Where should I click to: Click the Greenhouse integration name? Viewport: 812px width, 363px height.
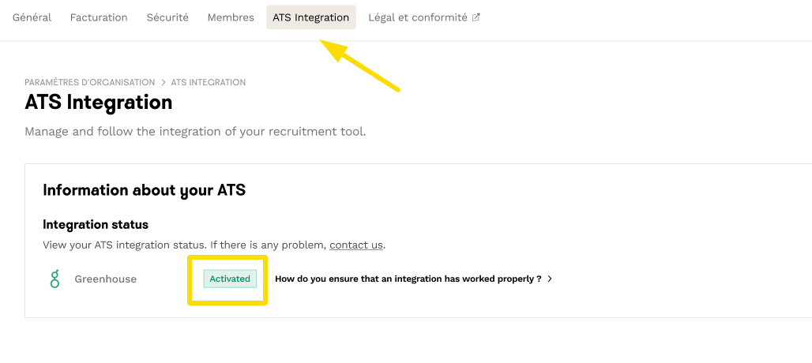tap(105, 279)
